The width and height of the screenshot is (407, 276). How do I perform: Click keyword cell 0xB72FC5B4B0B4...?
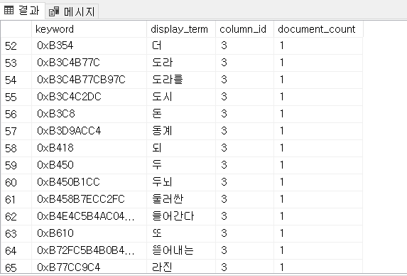click(89, 250)
